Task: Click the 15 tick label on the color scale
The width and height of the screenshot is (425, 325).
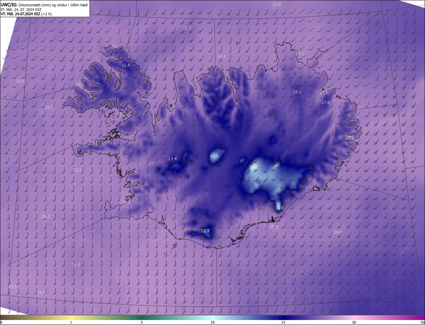Action: [283, 322]
